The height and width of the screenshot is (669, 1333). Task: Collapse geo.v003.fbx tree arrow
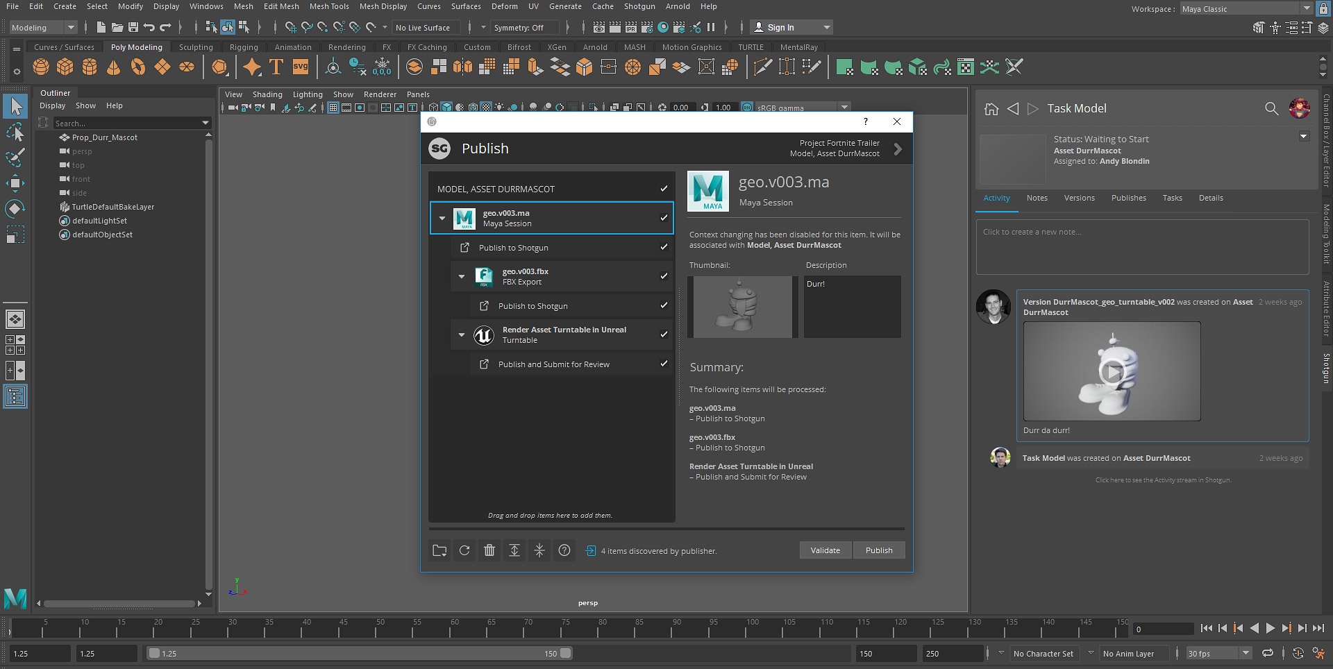(462, 276)
